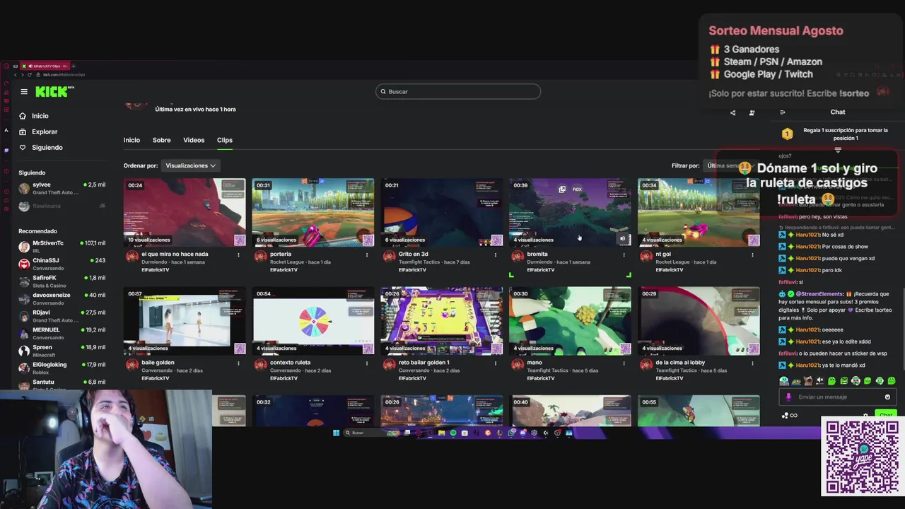The width and height of the screenshot is (905, 509).
Task: Switch to the Videos tab
Action: click(194, 140)
